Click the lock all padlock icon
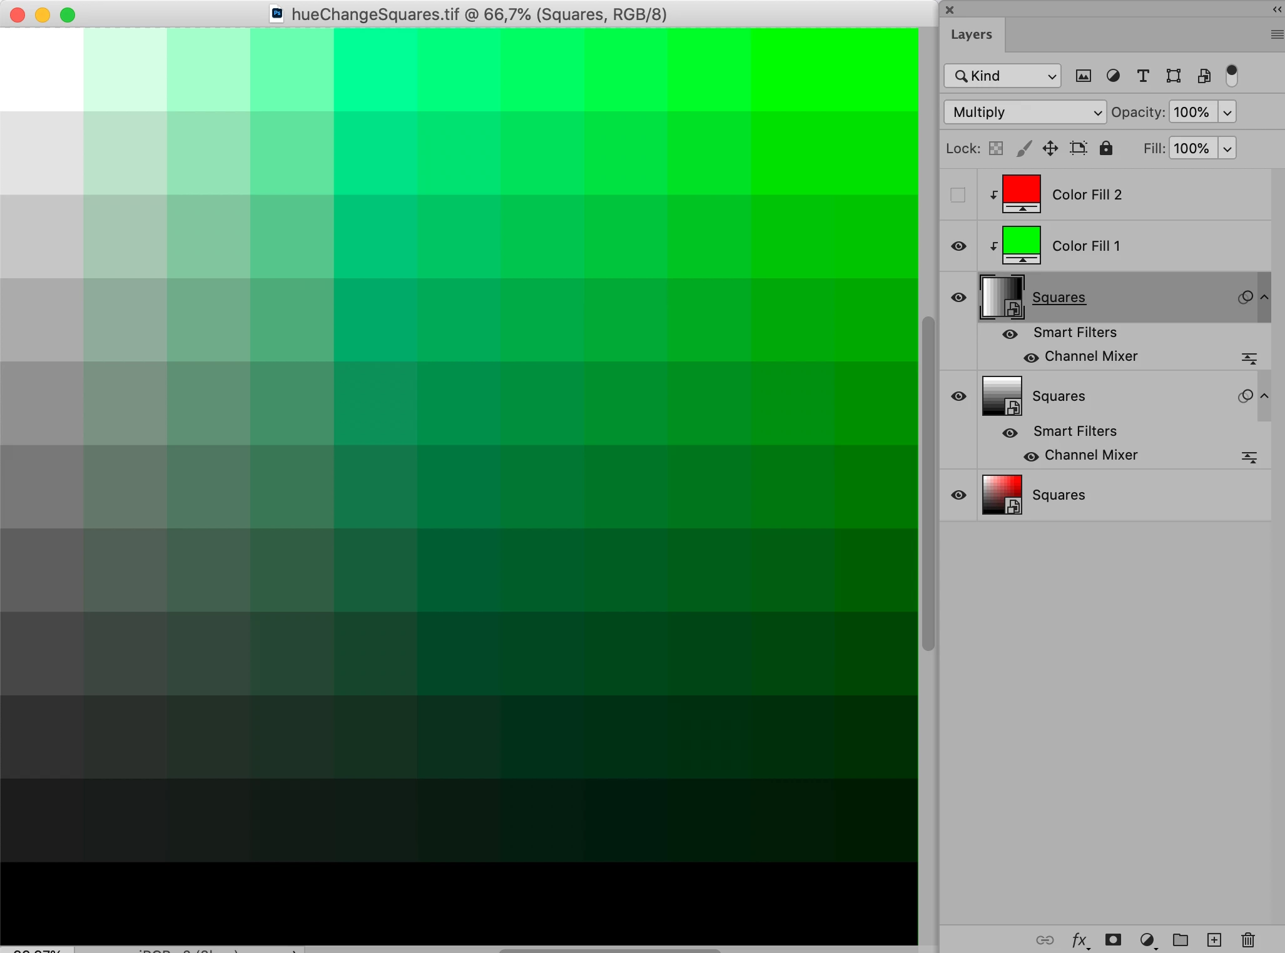1285x953 pixels. [x=1106, y=148]
